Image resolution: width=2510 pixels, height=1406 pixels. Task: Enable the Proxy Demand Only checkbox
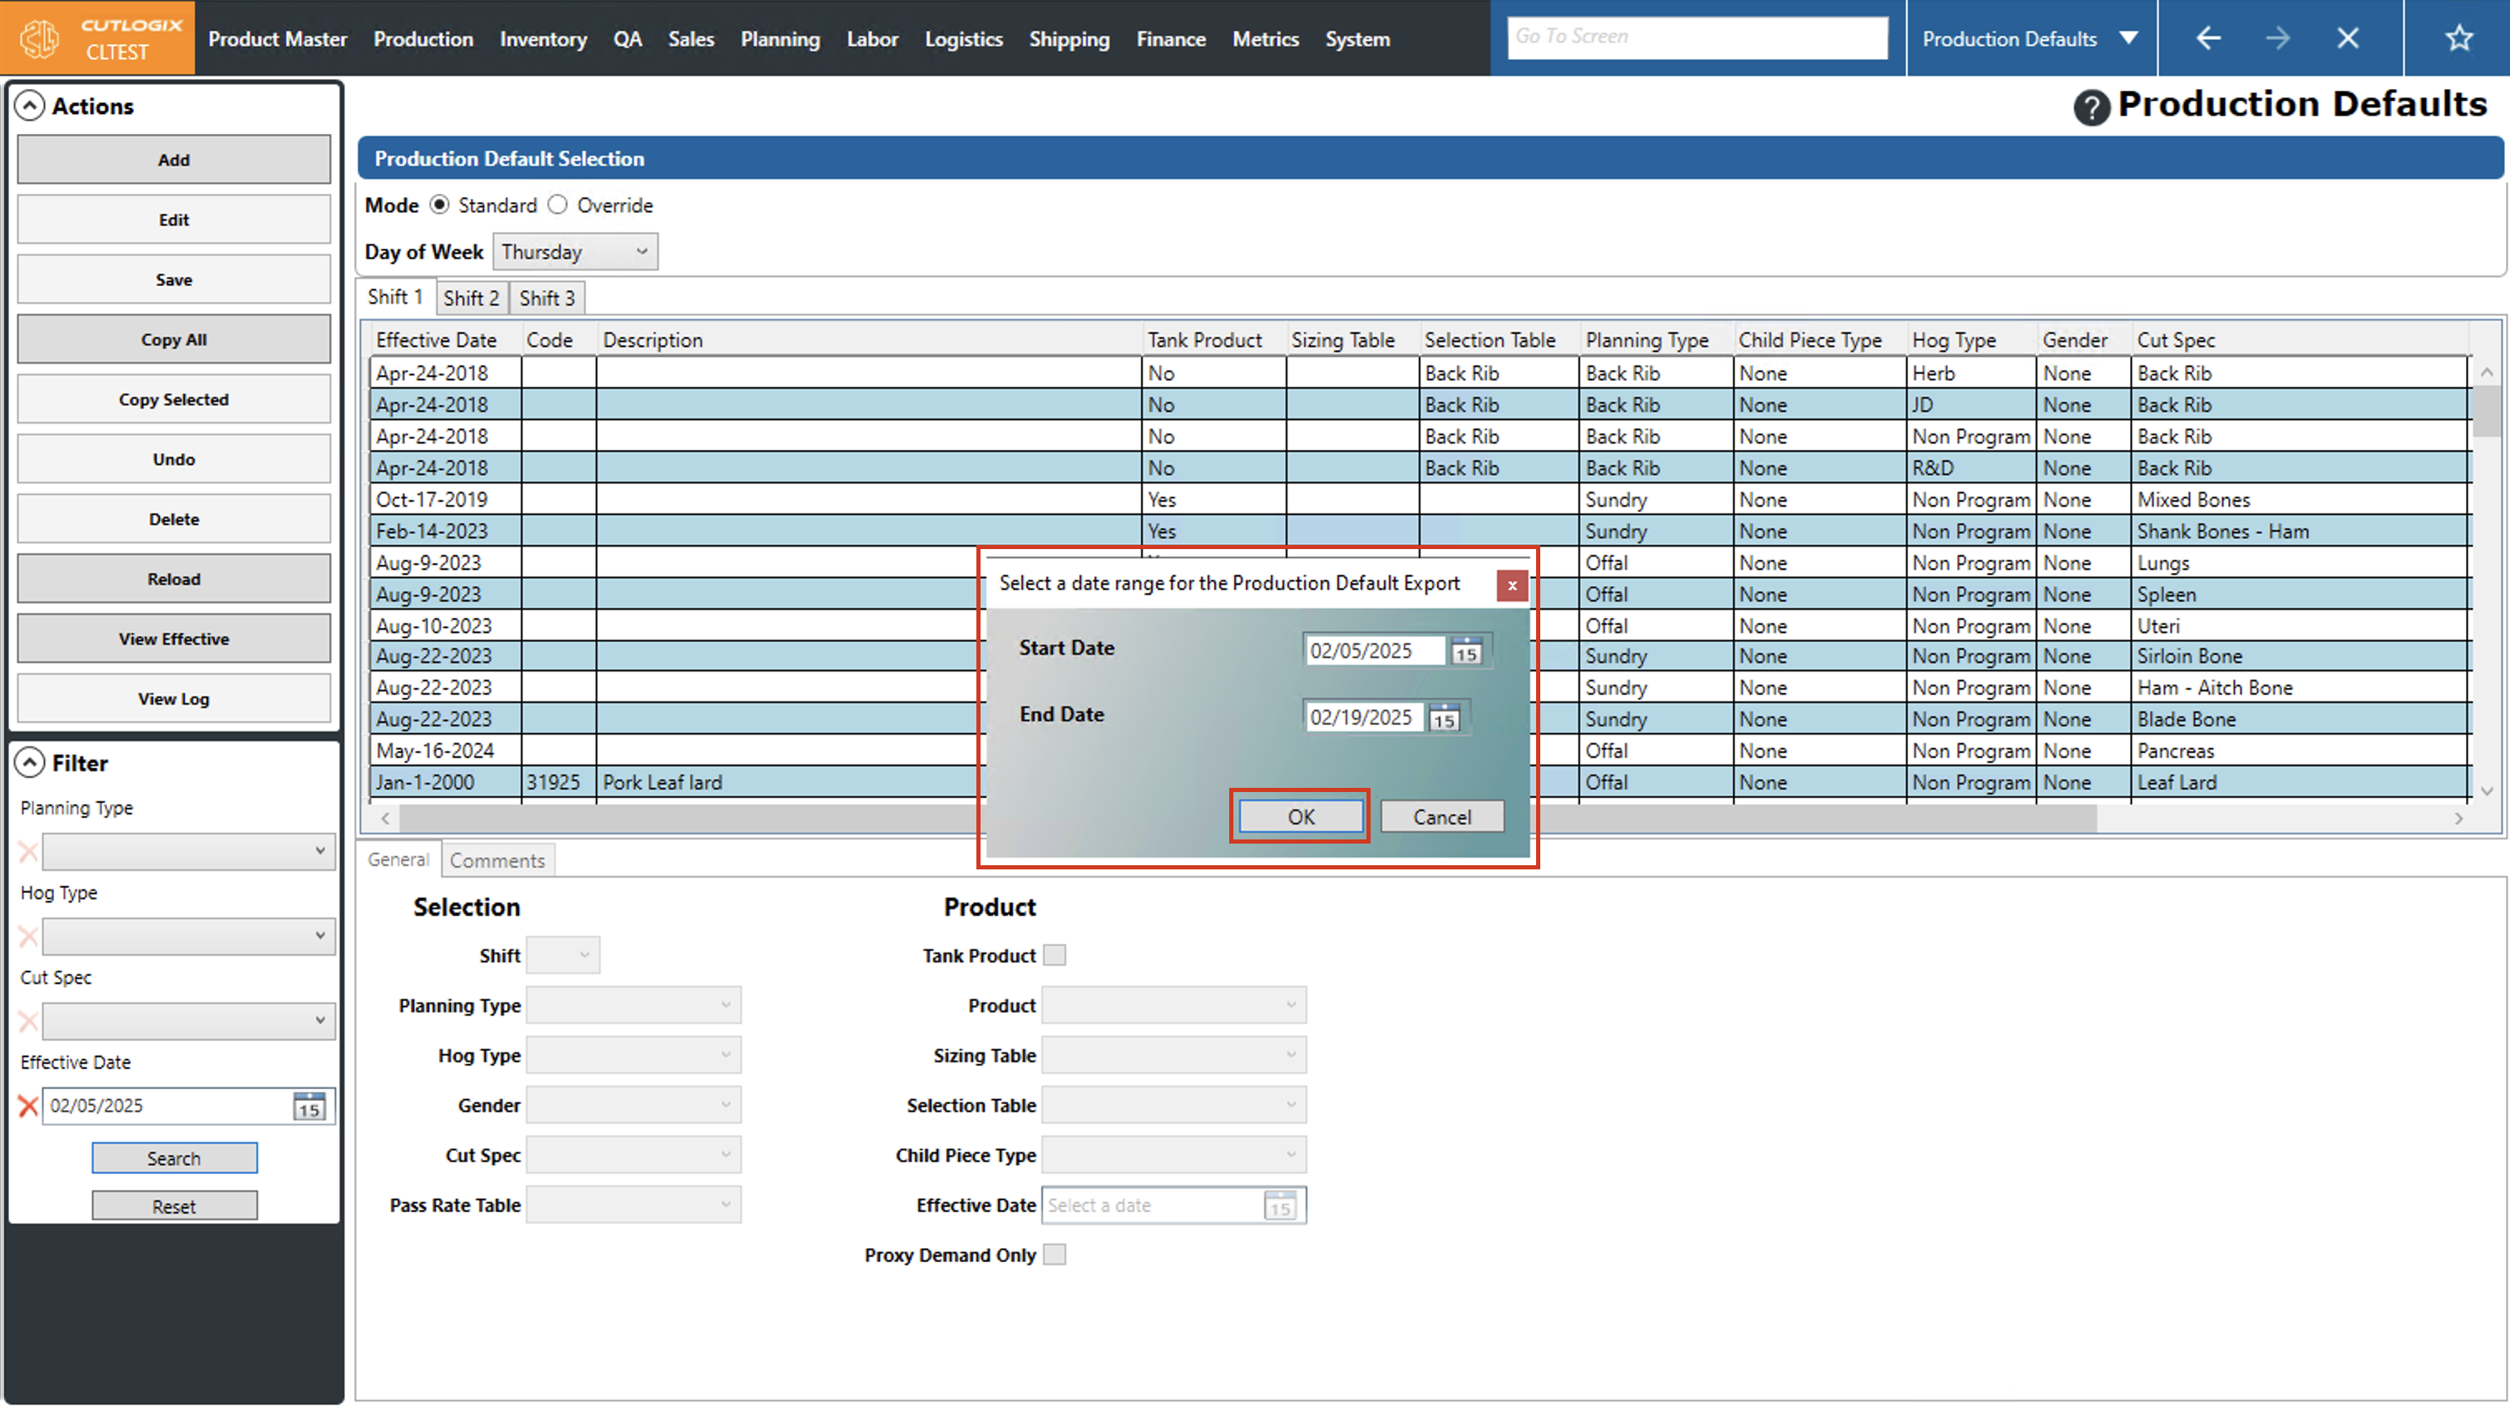[1055, 1255]
